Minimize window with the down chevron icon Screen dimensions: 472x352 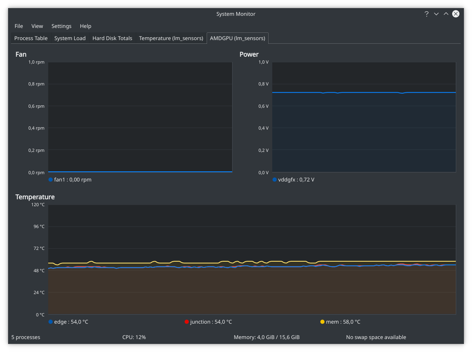436,14
